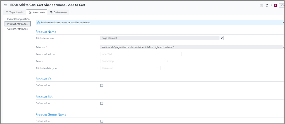
Task: Open the vertical three-dot options menu
Action: point(271,5)
